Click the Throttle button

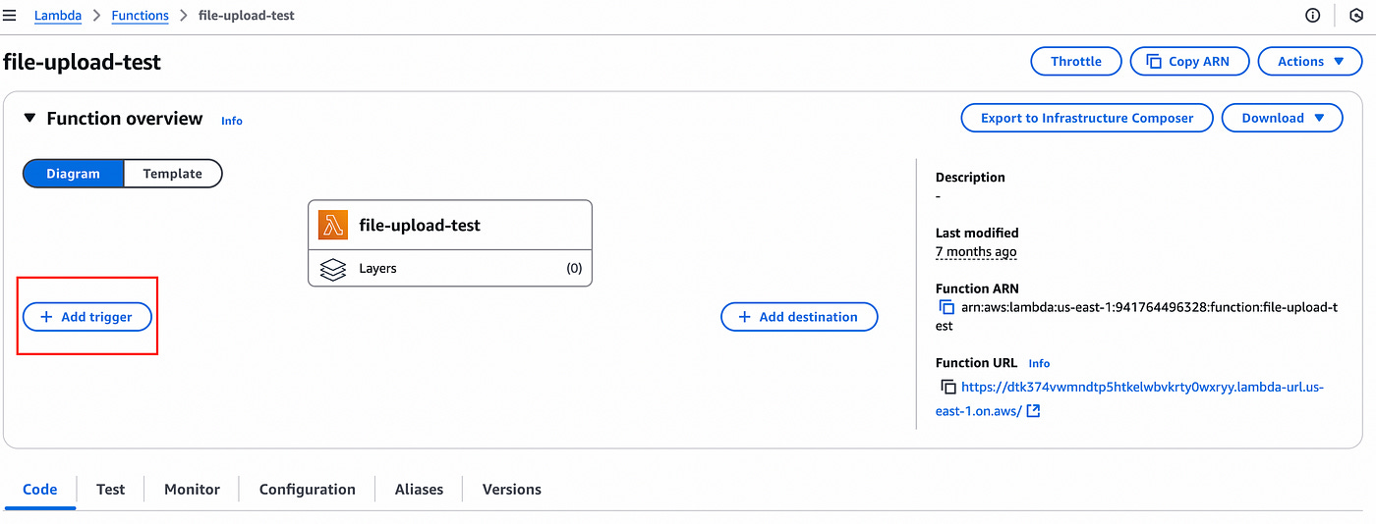click(1075, 61)
